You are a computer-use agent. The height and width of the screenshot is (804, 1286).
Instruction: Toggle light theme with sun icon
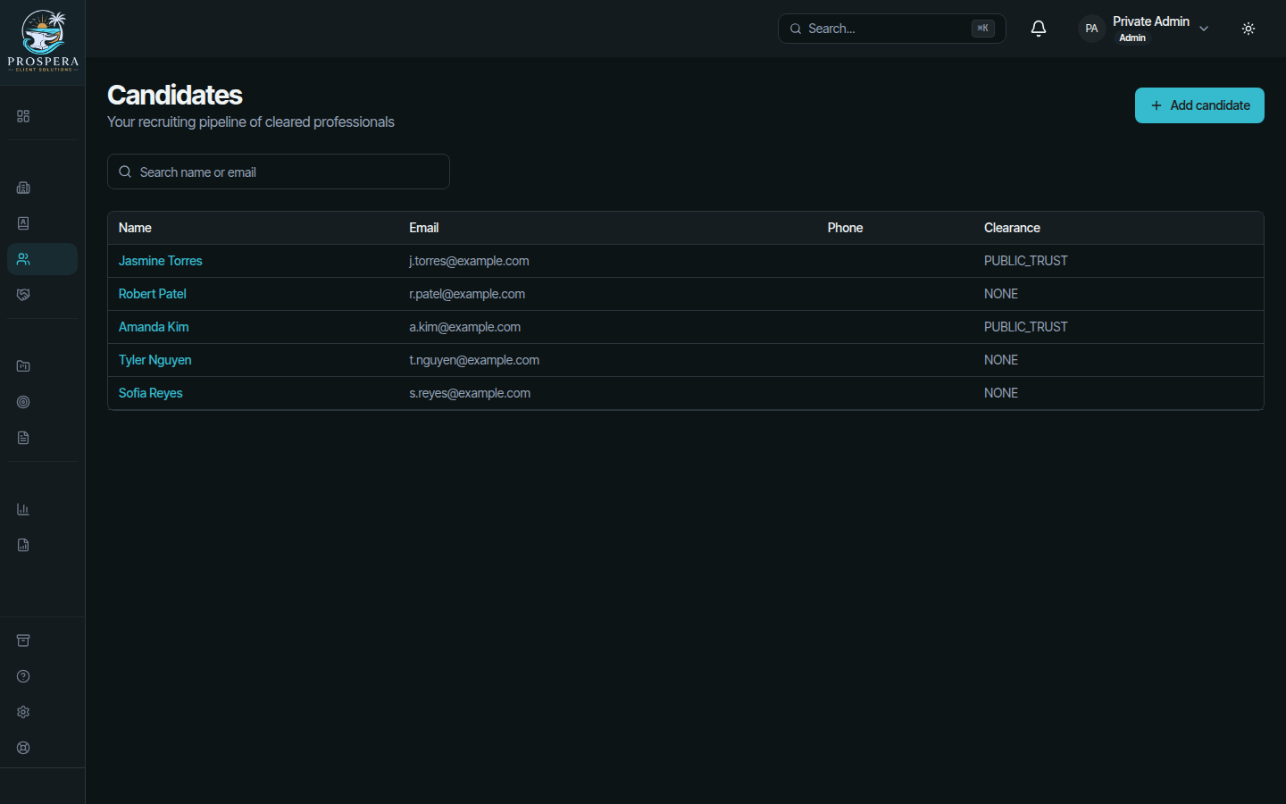[x=1248, y=29]
